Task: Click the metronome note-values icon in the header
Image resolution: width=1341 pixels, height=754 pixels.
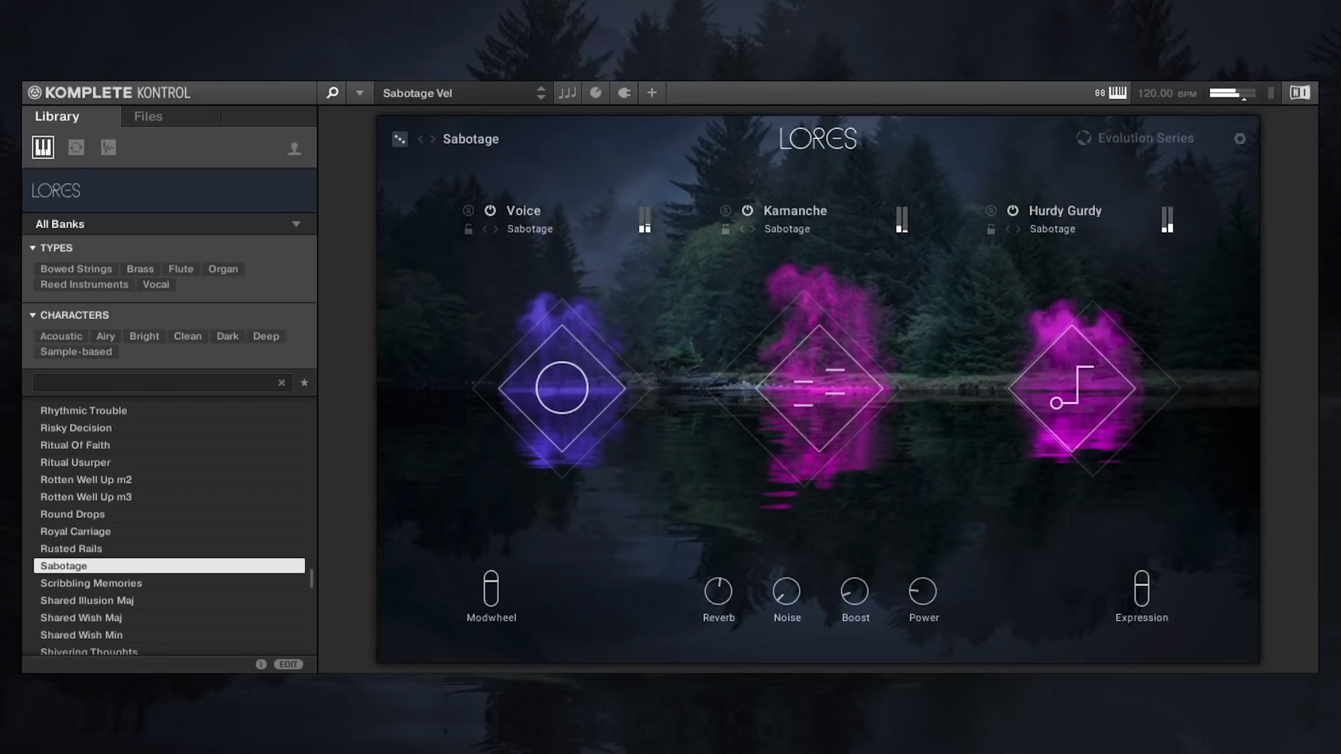Action: point(567,92)
